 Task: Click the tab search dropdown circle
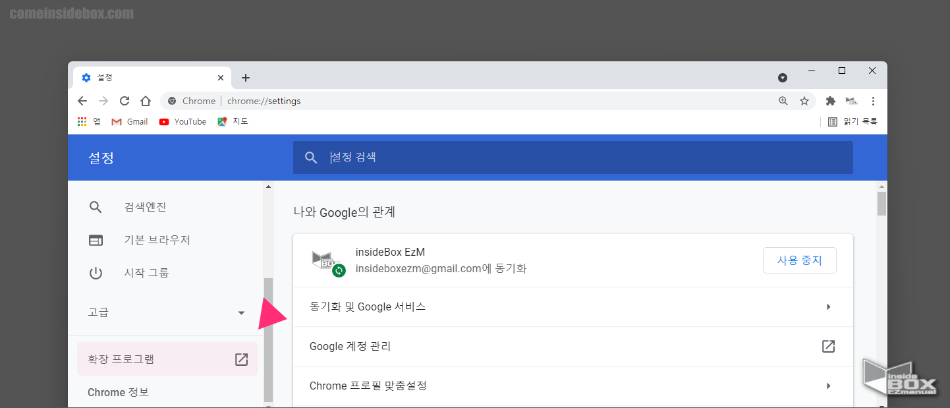tap(783, 78)
